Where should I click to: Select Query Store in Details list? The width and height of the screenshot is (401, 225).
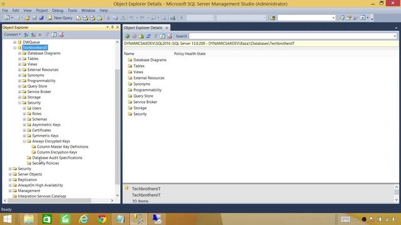[143, 96]
